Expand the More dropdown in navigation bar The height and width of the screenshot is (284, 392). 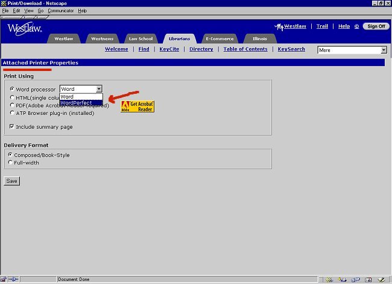pyautogui.click(x=383, y=51)
